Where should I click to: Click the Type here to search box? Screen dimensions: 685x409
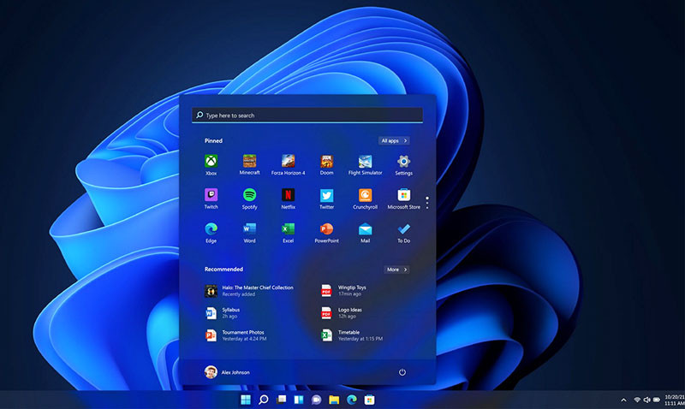click(x=307, y=116)
